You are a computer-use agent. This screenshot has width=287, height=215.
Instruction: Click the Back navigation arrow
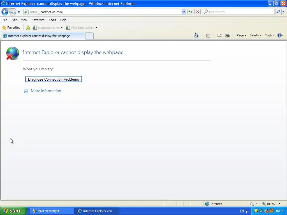5,12
